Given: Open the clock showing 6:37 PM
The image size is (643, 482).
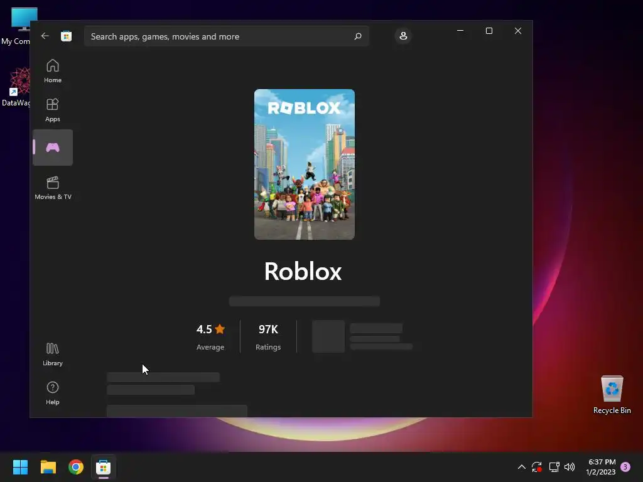Looking at the screenshot, I should point(601,467).
